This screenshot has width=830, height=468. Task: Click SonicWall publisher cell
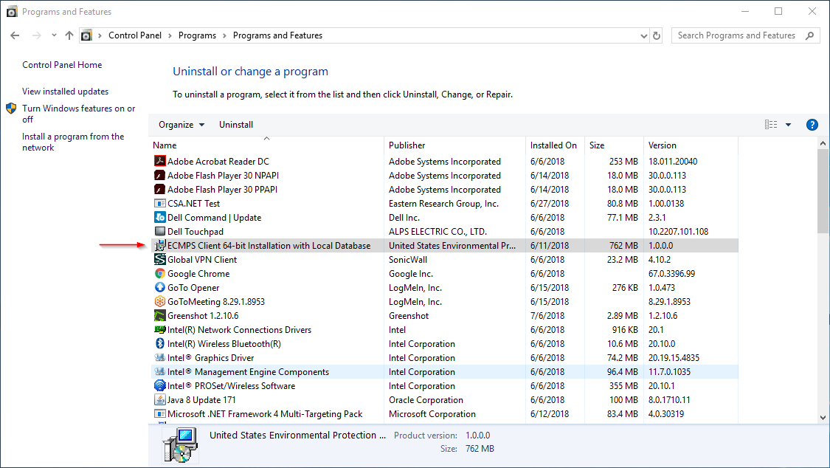coord(407,259)
